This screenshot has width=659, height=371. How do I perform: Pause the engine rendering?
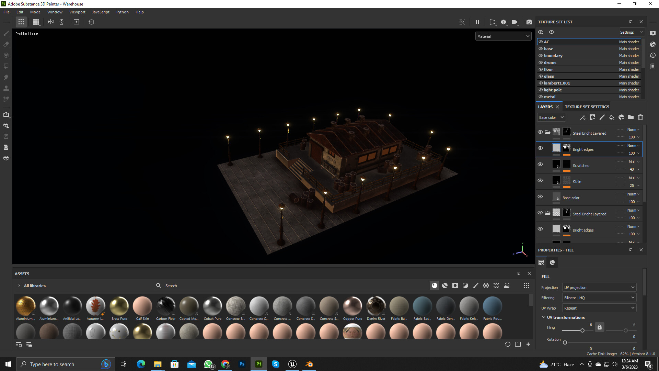[477, 22]
